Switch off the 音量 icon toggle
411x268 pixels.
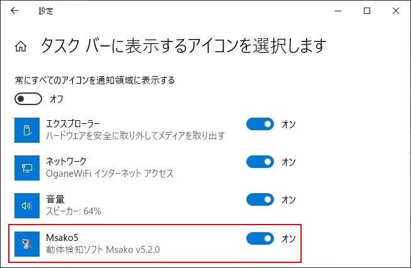coord(260,200)
